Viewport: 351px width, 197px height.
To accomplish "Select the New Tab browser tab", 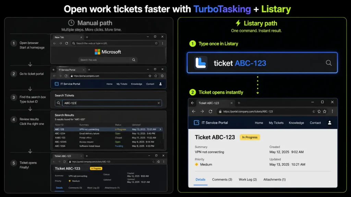I will click(68, 37).
